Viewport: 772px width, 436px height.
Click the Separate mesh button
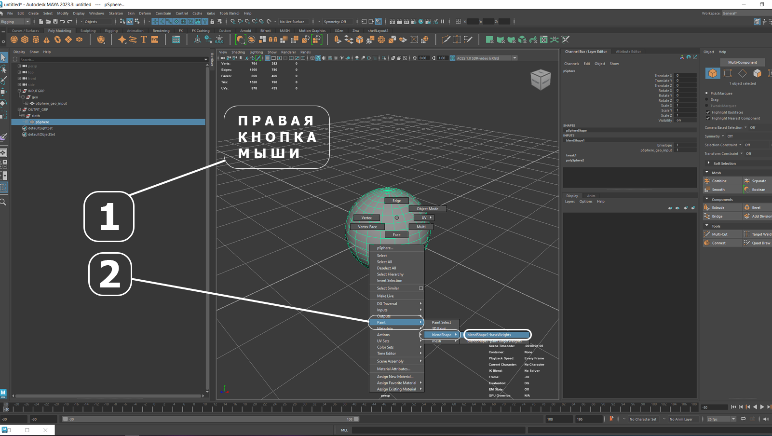pos(757,181)
